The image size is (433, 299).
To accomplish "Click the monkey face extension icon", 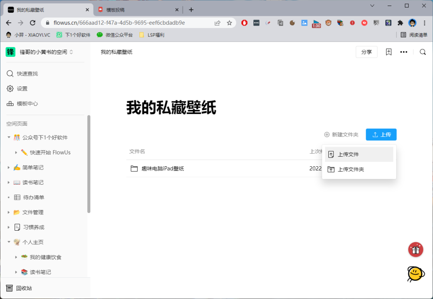I will [x=328, y=23].
